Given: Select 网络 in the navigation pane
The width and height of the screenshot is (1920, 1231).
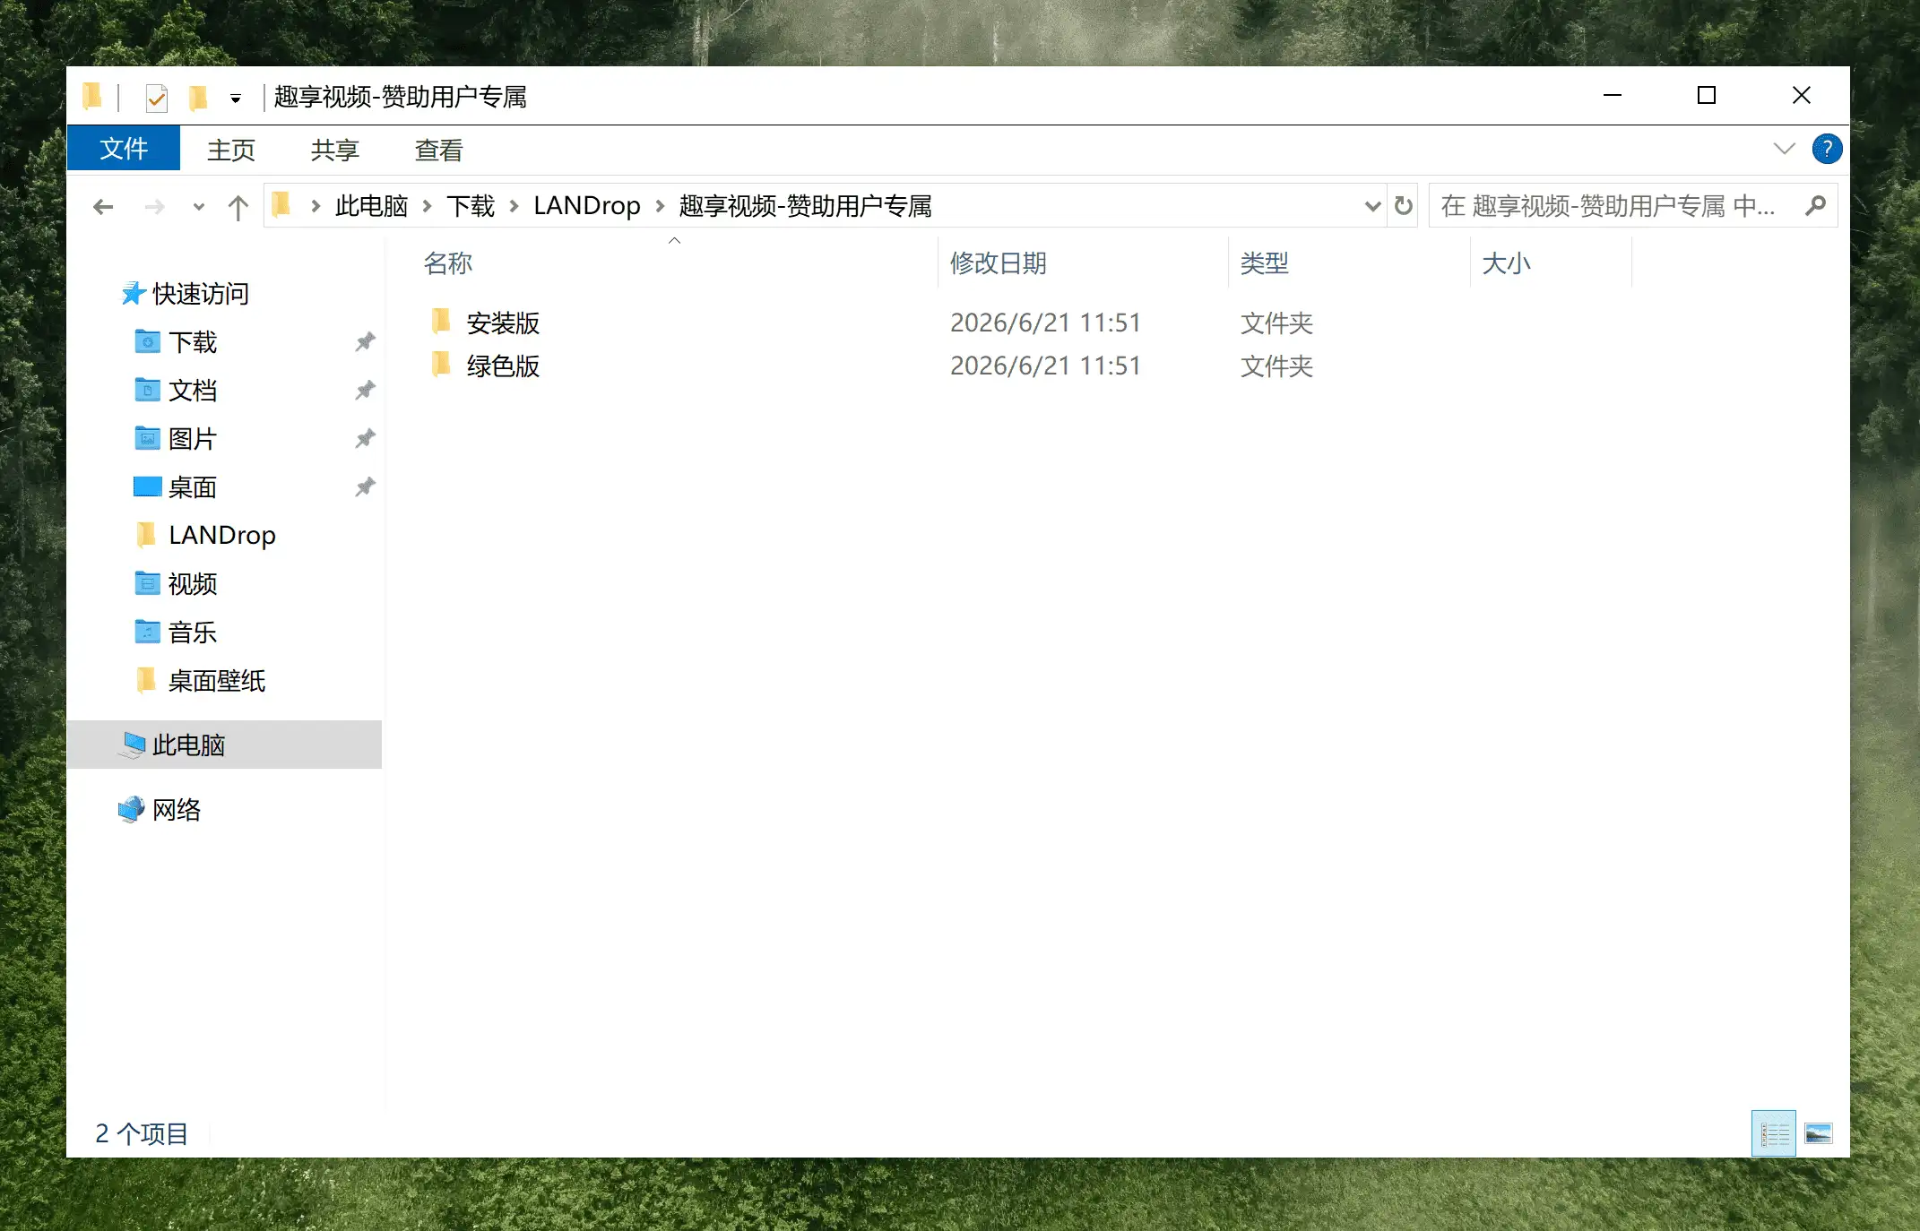Looking at the screenshot, I should (x=177, y=810).
